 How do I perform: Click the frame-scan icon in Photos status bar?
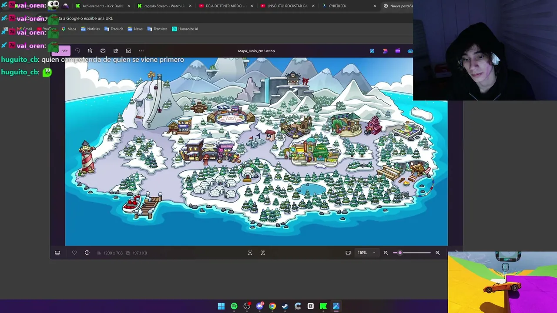[x=250, y=253]
